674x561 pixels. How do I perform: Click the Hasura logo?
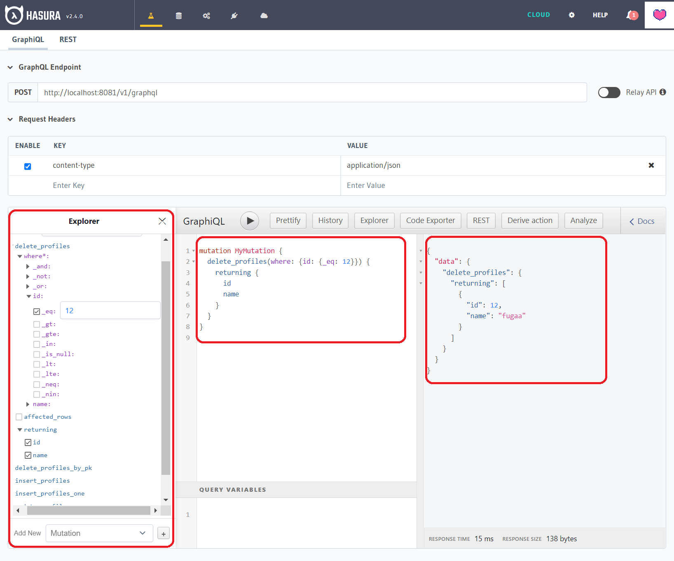point(33,15)
